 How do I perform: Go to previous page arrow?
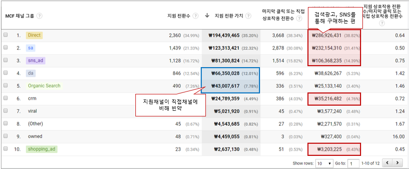[x=387, y=163]
